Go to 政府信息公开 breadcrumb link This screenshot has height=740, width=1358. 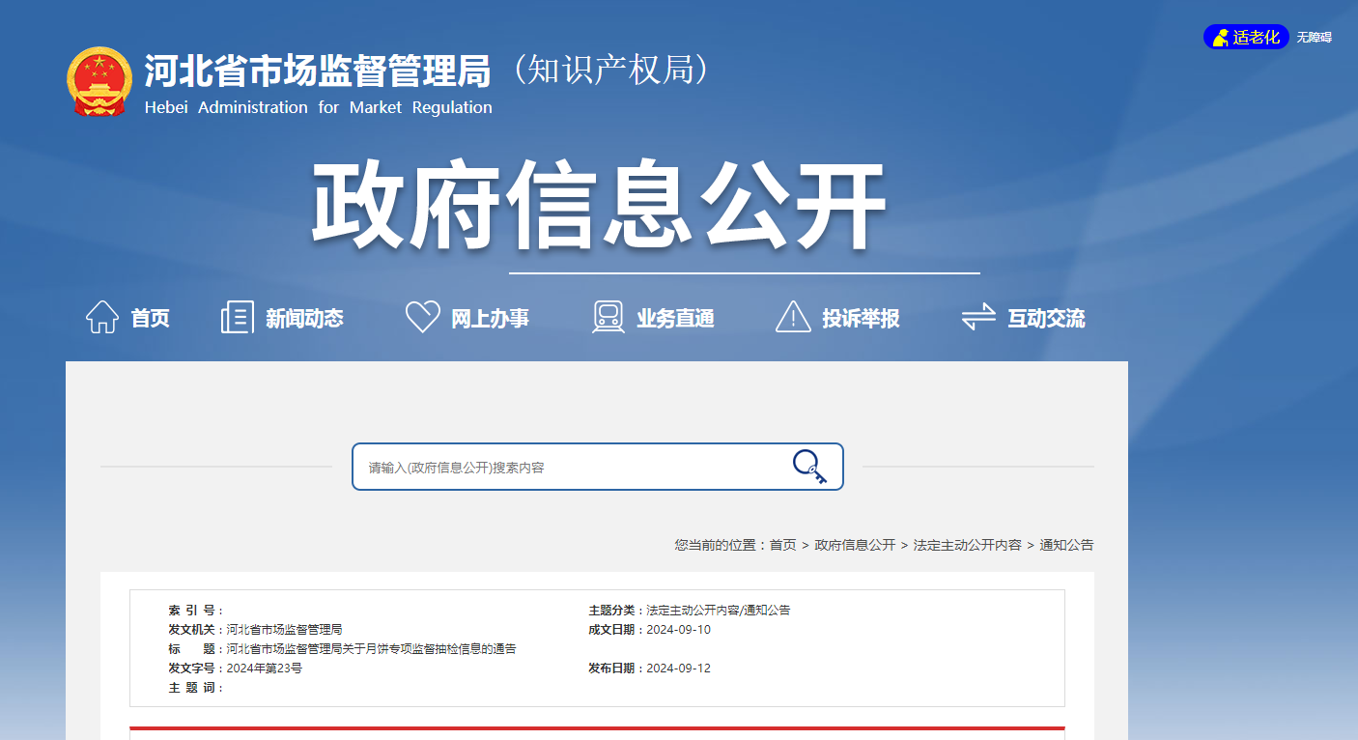[855, 545]
